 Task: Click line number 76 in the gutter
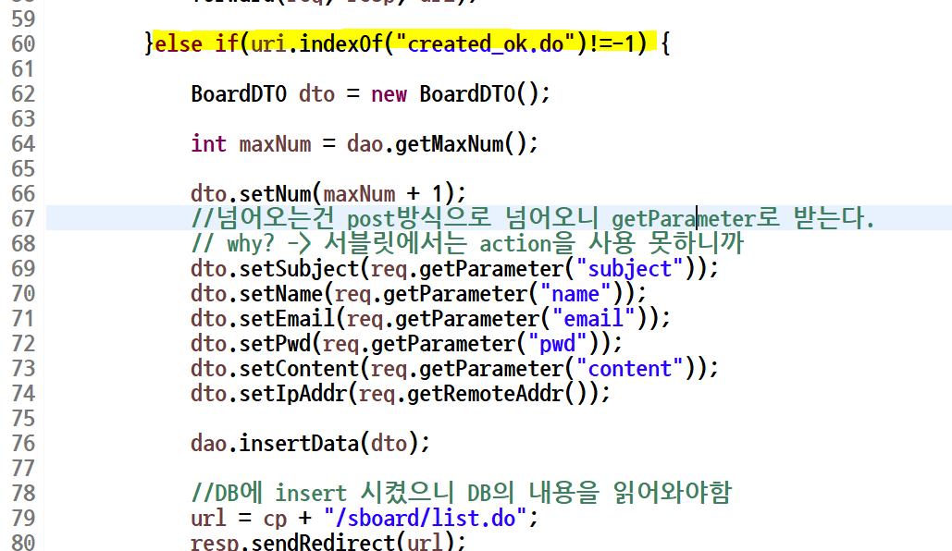pyautogui.click(x=23, y=443)
